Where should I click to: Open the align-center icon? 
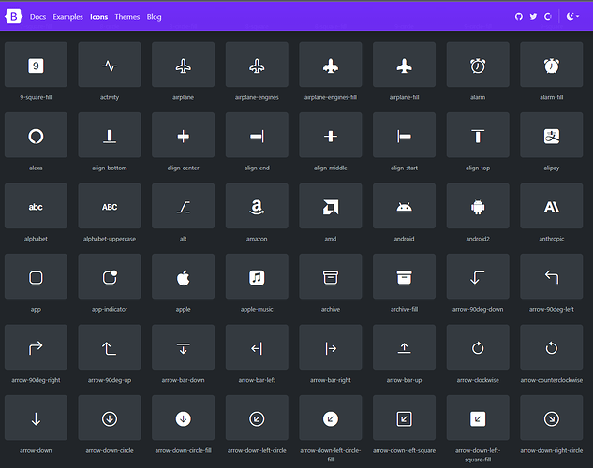183,135
